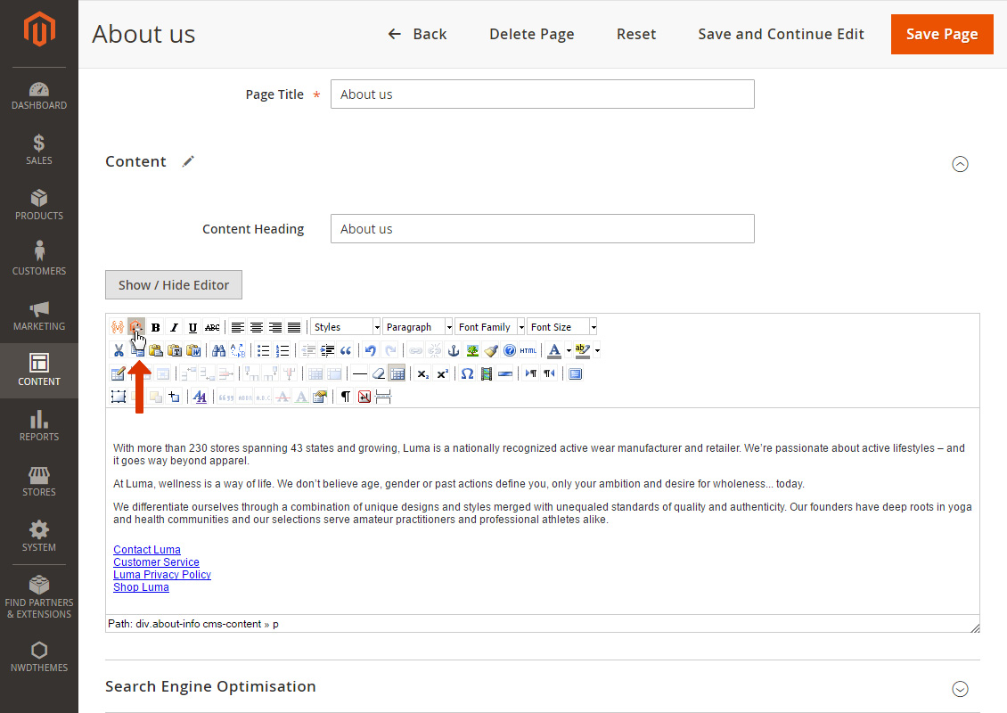Click the orange Save Page button
The height and width of the screenshot is (713, 1007).
[x=942, y=34]
